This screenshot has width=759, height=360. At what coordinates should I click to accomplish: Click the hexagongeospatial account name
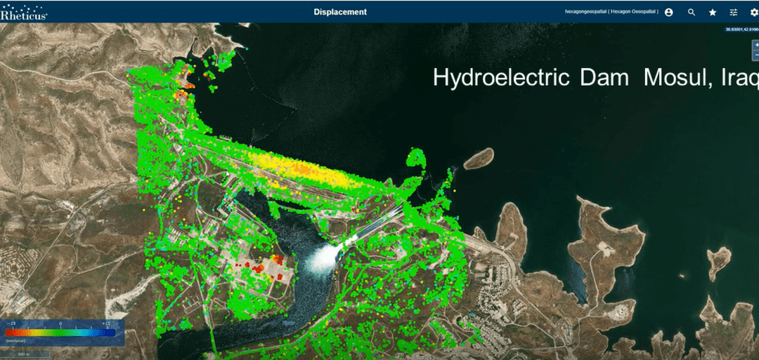pos(611,12)
